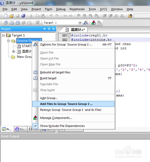Click the Rebuild toolbar icon

point(18,23)
